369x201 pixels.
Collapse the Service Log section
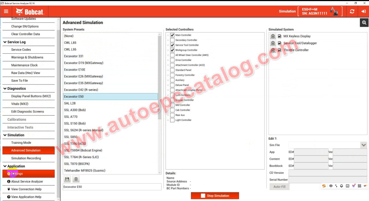point(5,42)
